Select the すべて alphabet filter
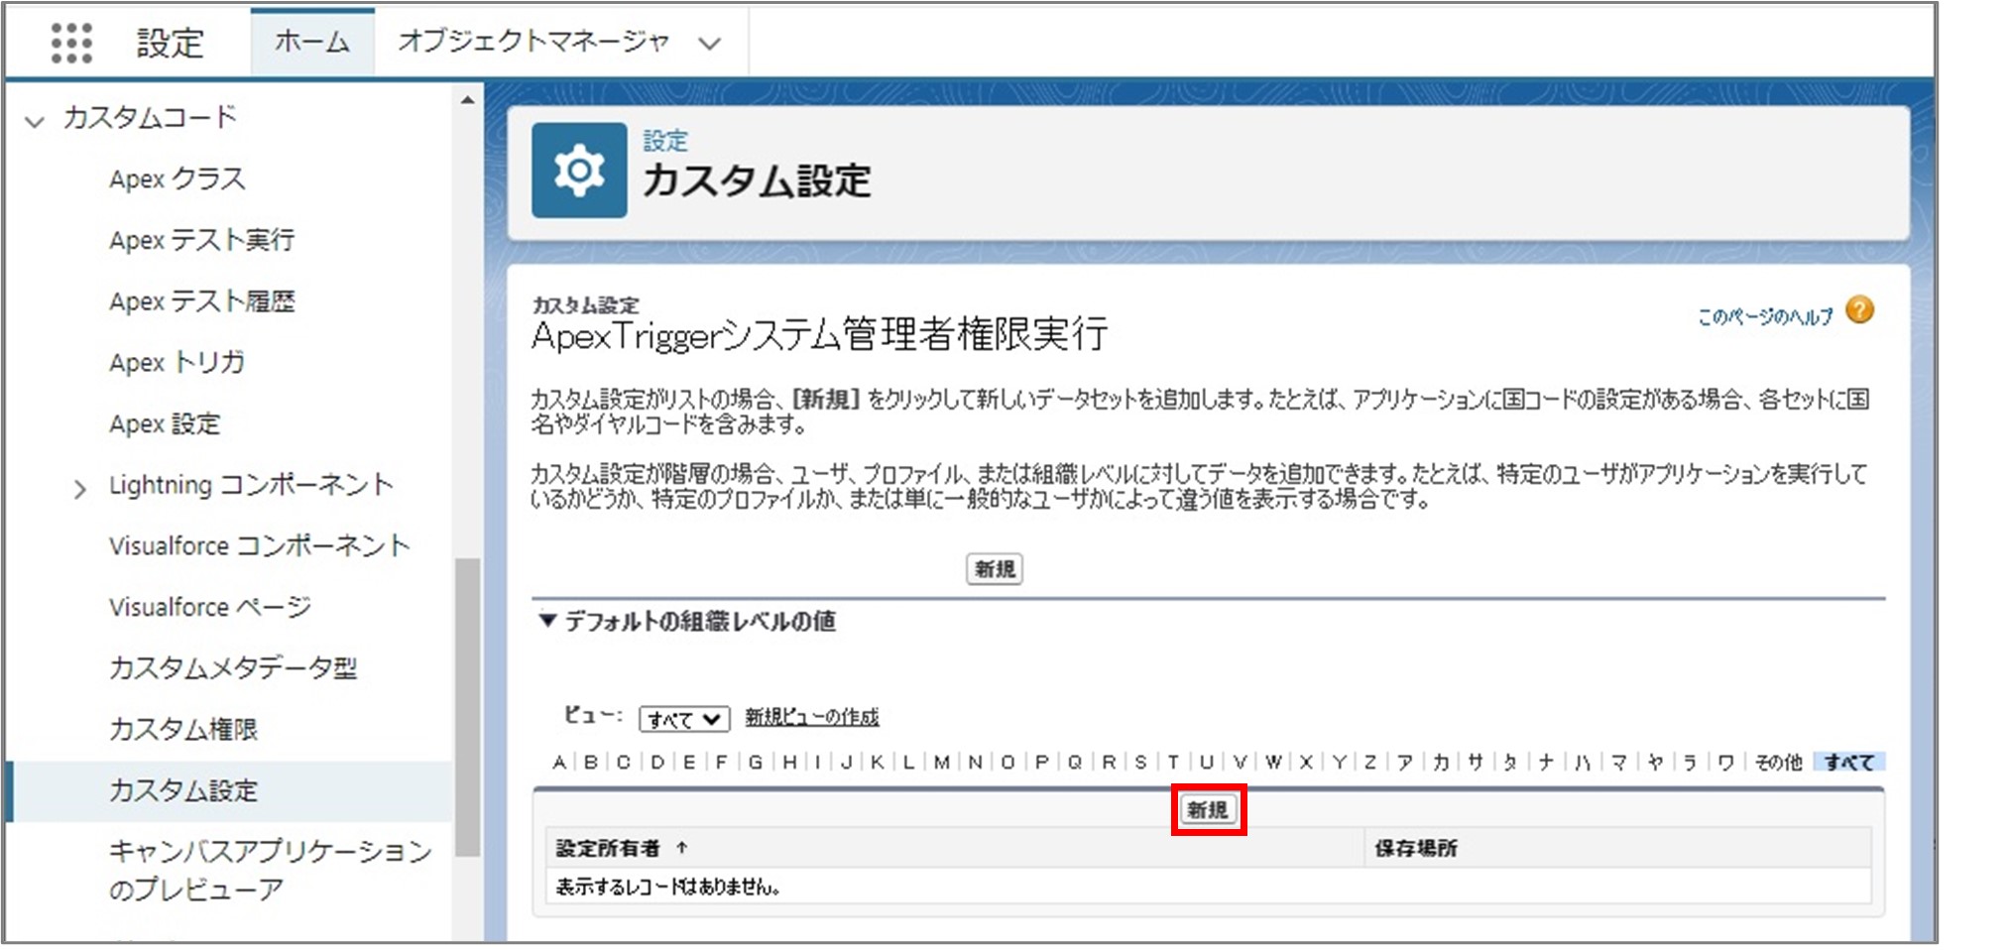Viewport: 2010px width, 950px height. pyautogui.click(x=1849, y=763)
